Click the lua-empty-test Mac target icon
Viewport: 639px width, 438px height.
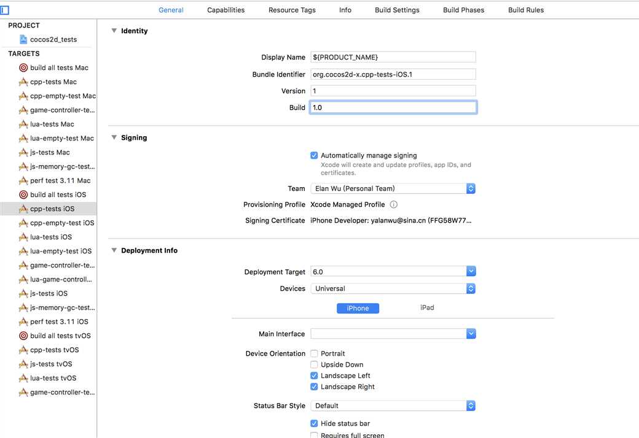click(x=23, y=139)
